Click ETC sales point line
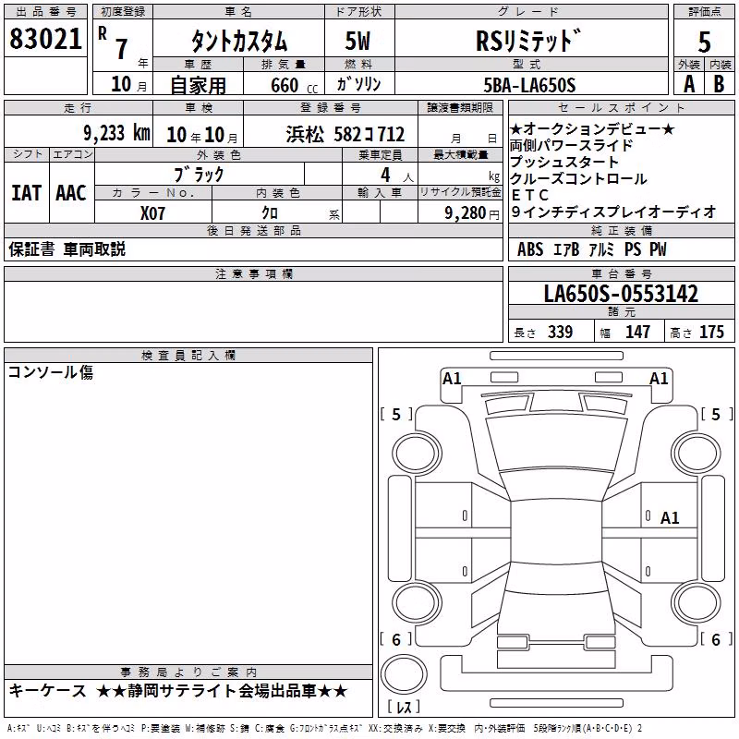The image size is (739, 739). [529, 195]
